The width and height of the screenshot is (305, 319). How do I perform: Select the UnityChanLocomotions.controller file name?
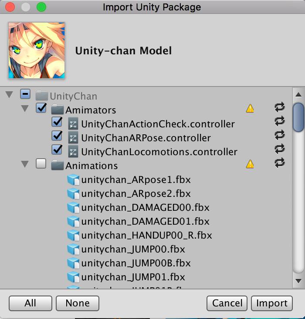pos(159,152)
